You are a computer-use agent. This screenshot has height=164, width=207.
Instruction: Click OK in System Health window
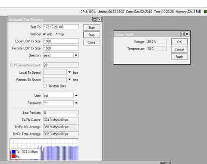click(179, 42)
